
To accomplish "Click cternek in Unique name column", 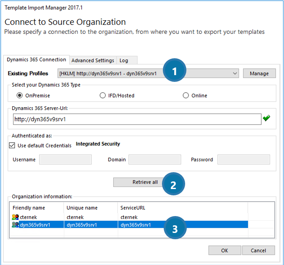I will 75,217.
